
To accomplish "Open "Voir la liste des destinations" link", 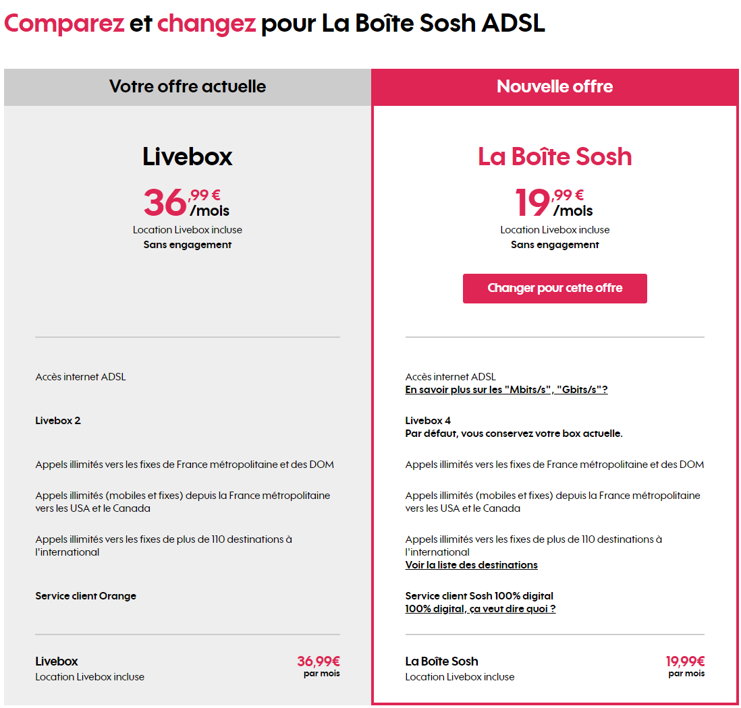I will (471, 565).
